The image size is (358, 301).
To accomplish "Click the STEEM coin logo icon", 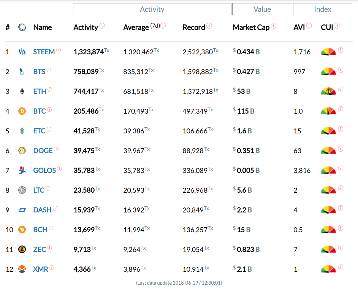I will click(x=22, y=52).
